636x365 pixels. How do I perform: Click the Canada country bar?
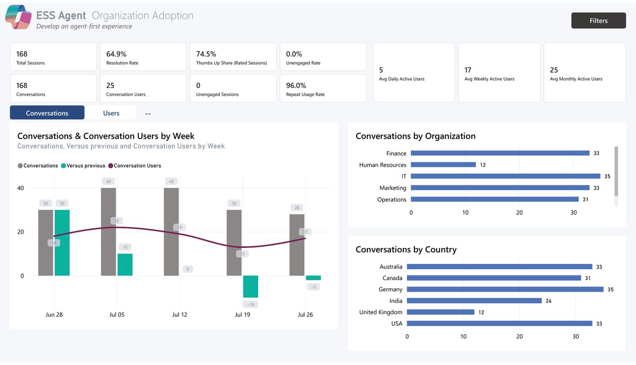click(x=494, y=278)
